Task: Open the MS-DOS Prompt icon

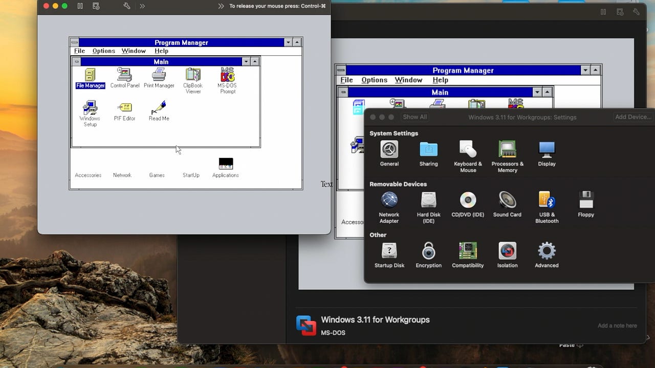Action: [228, 81]
